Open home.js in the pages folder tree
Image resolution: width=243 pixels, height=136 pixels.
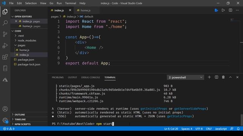24,50
